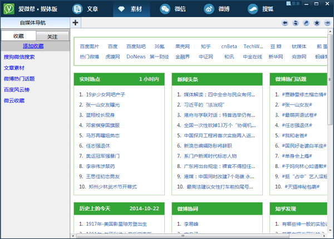Click the 爱微帮 green logo icon

click(9, 9)
